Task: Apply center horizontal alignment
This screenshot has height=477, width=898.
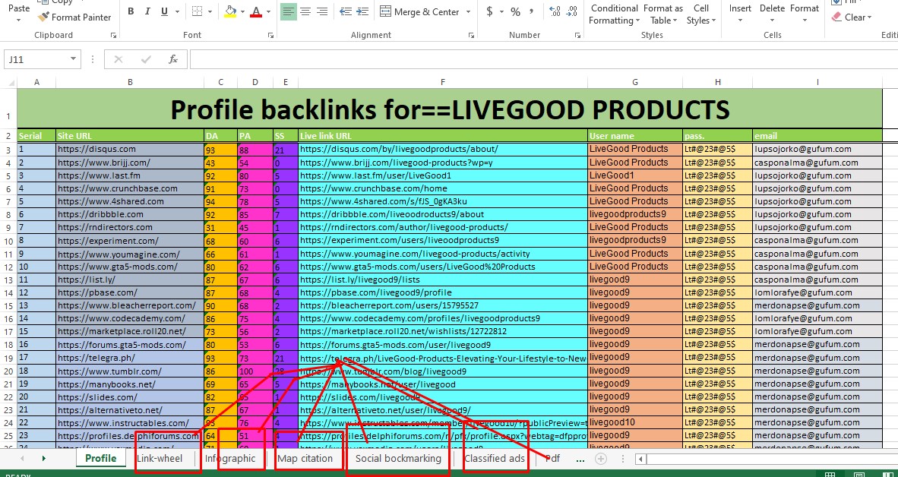Action: [x=305, y=11]
